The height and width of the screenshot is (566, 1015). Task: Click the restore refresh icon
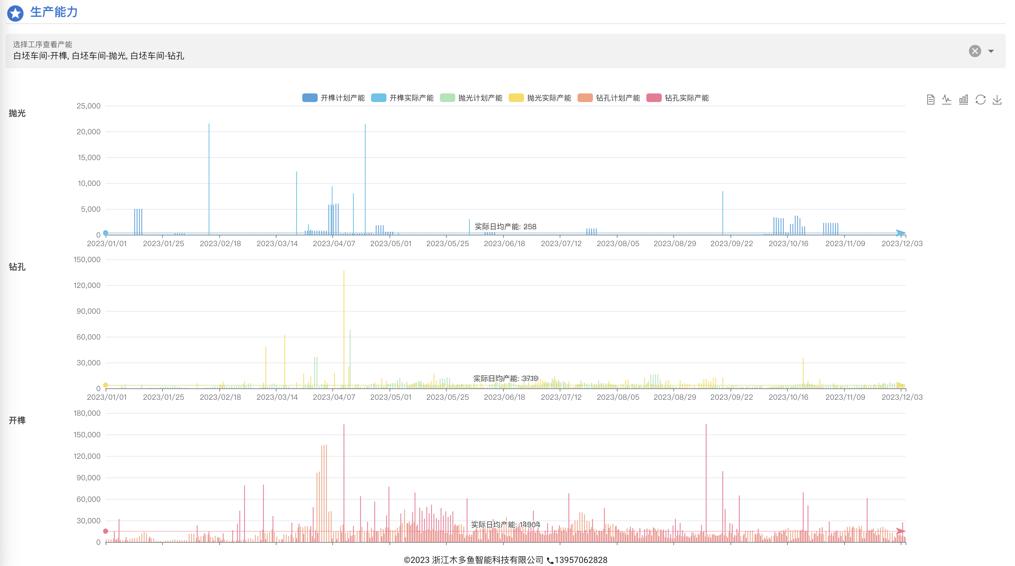[980, 100]
